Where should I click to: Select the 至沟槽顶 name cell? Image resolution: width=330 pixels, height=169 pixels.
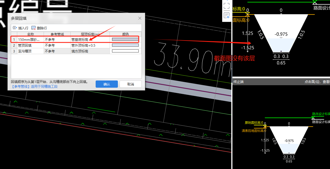(x=30, y=51)
